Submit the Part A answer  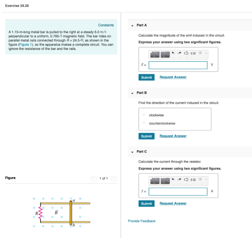click(146, 77)
